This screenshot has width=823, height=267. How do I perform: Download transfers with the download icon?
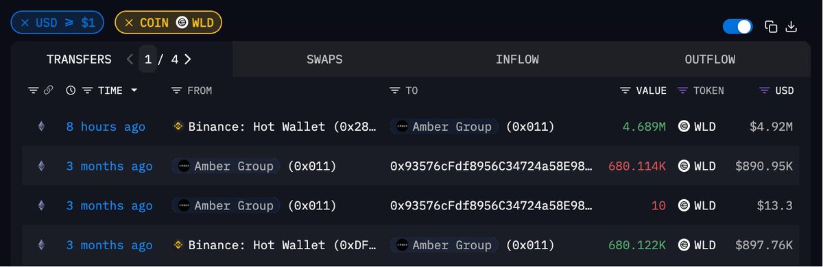(791, 27)
